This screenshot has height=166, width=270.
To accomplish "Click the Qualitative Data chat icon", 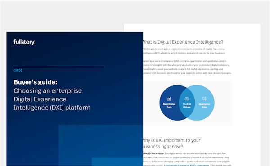I will coord(204,99).
